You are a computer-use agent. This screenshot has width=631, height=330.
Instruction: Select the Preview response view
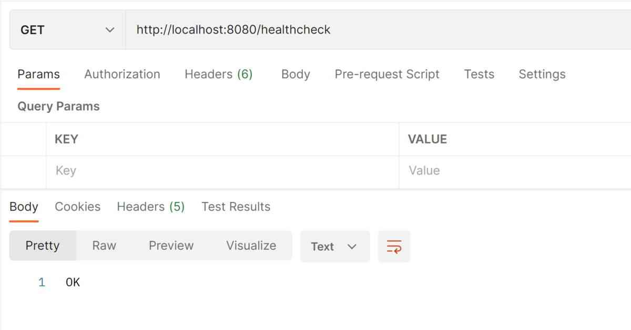[171, 246]
